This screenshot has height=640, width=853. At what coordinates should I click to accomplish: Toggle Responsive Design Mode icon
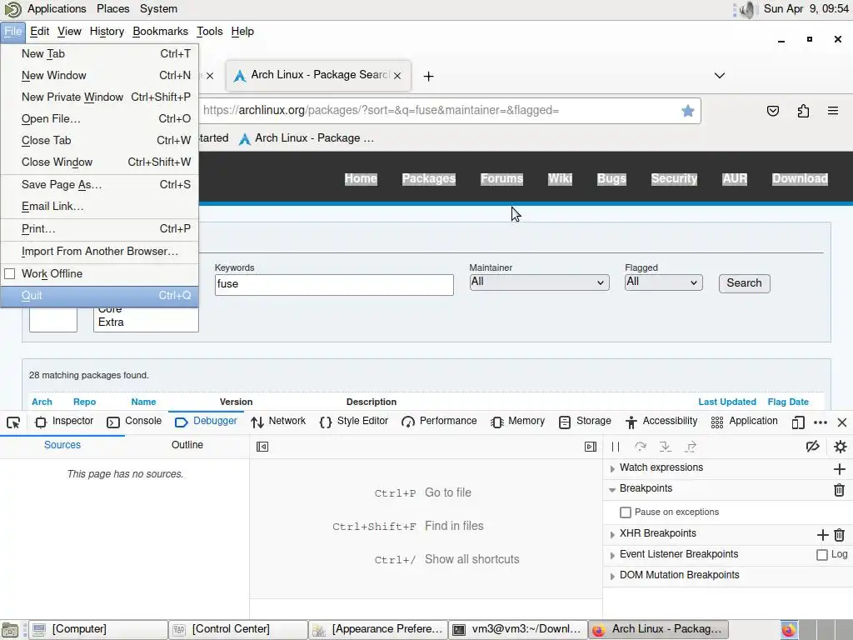[x=798, y=422]
